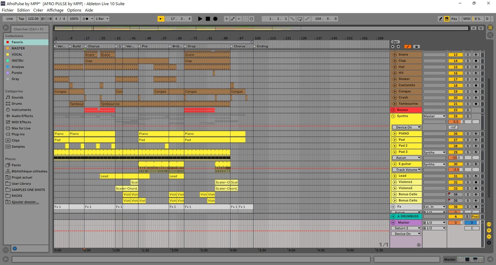Collapse the Master track
Screen dimensions: 496x265
[x=393, y=222]
